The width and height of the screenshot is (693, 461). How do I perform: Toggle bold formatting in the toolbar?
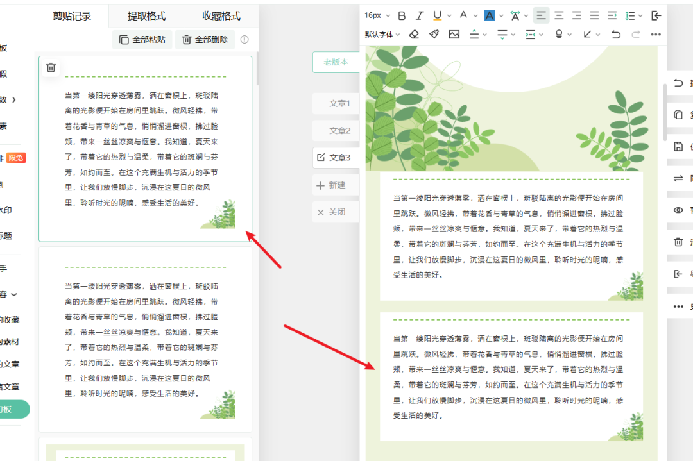(402, 15)
